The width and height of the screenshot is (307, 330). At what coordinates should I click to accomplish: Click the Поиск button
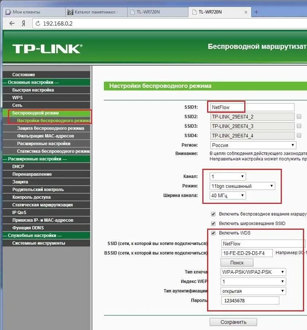(x=237, y=263)
